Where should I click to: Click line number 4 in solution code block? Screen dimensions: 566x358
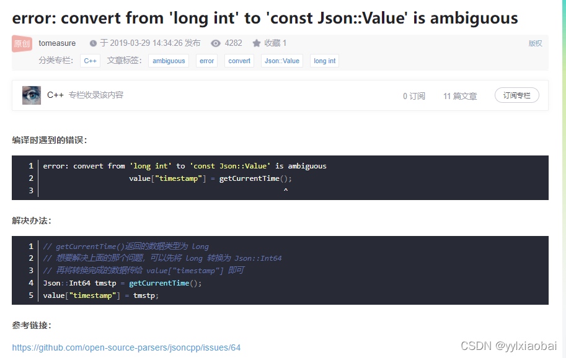[x=32, y=283]
